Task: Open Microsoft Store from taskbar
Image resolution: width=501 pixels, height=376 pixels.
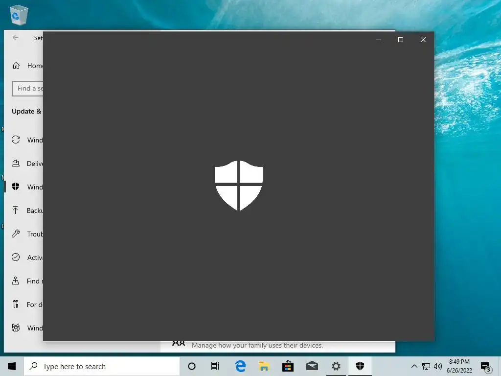Action: [x=288, y=366]
